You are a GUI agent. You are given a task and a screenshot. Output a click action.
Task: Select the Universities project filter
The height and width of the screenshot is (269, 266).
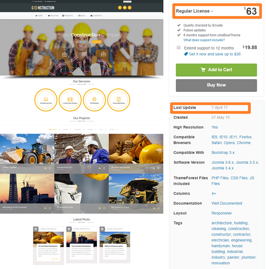tap(78, 130)
